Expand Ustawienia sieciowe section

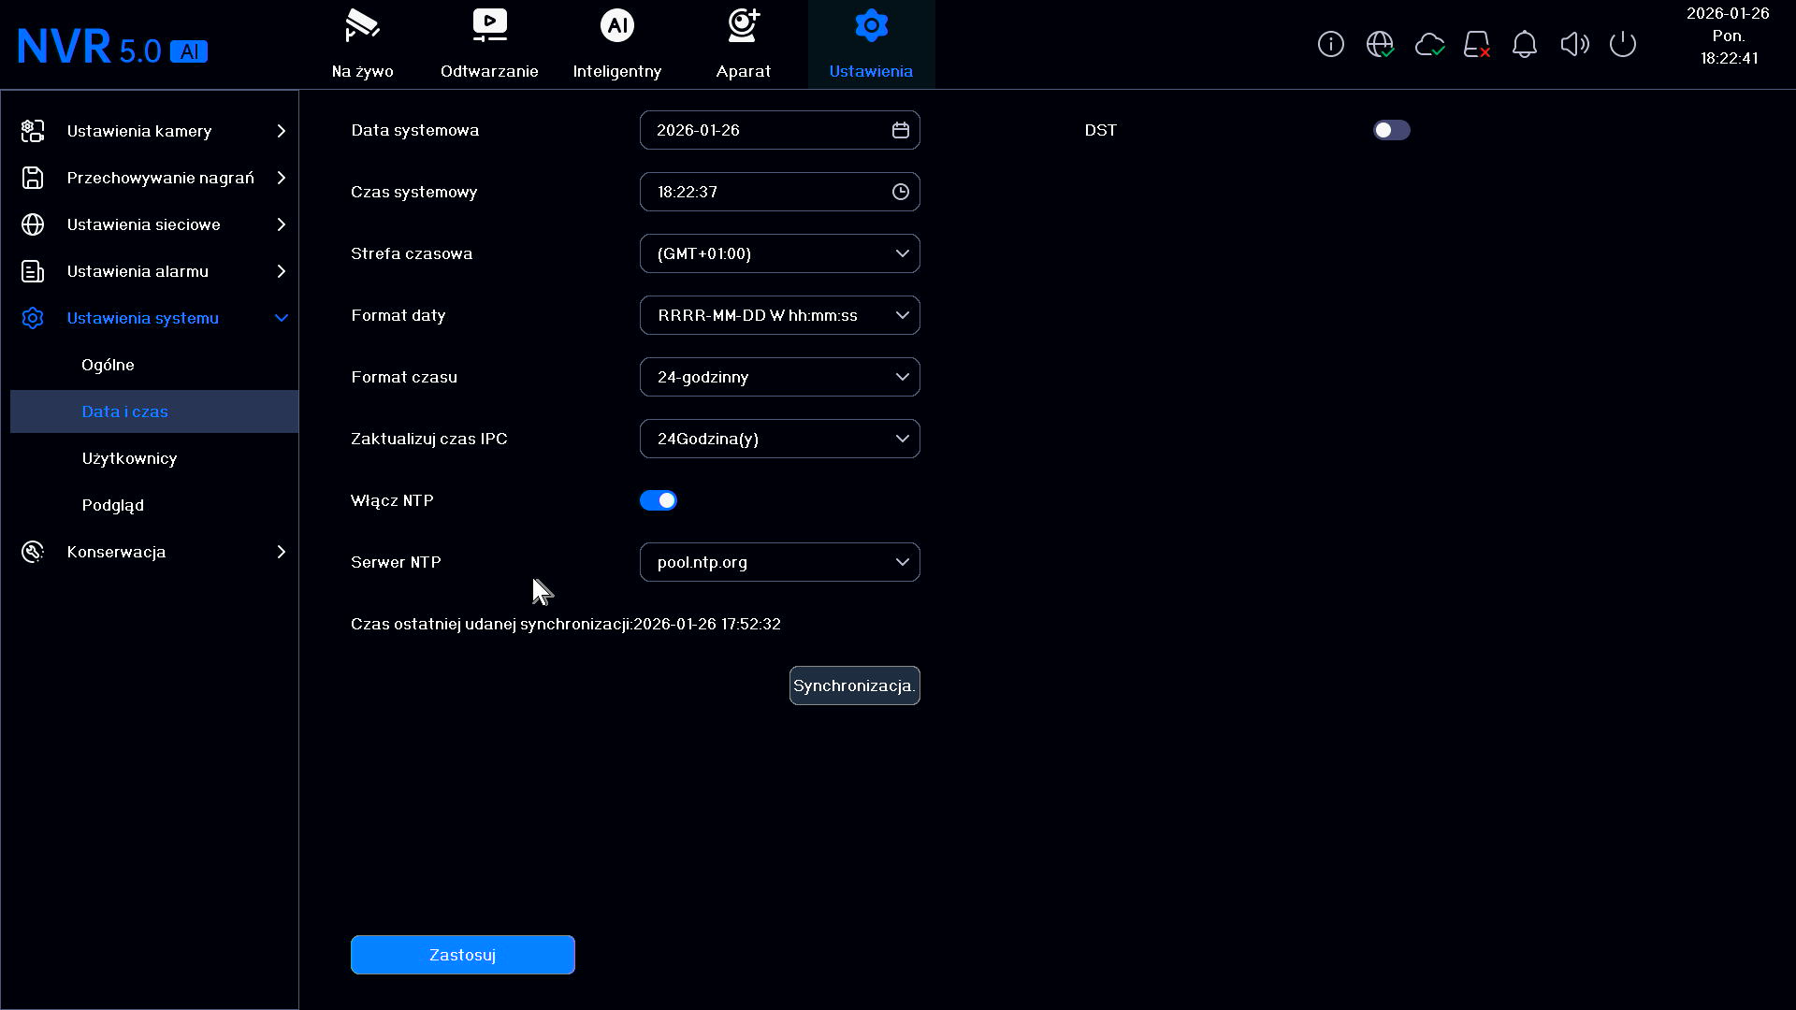click(154, 224)
